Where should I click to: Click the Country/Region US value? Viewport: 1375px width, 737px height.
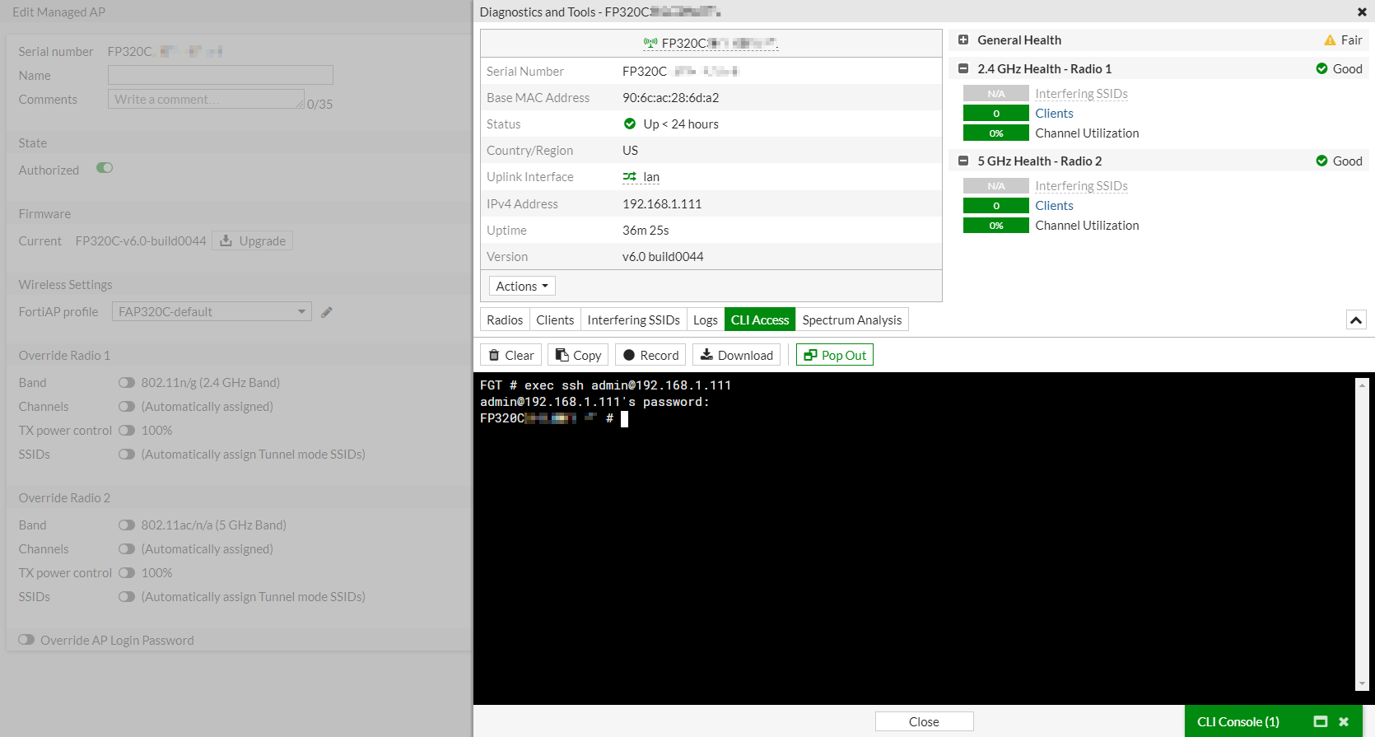pos(630,151)
